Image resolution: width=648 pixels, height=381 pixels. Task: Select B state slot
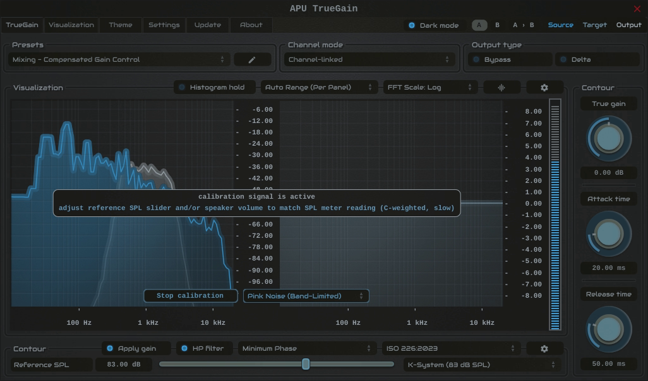click(x=497, y=25)
